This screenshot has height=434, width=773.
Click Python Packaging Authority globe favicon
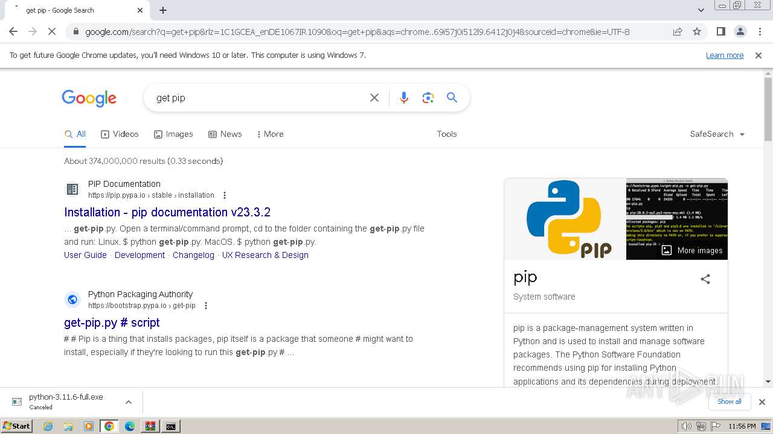[x=72, y=300]
